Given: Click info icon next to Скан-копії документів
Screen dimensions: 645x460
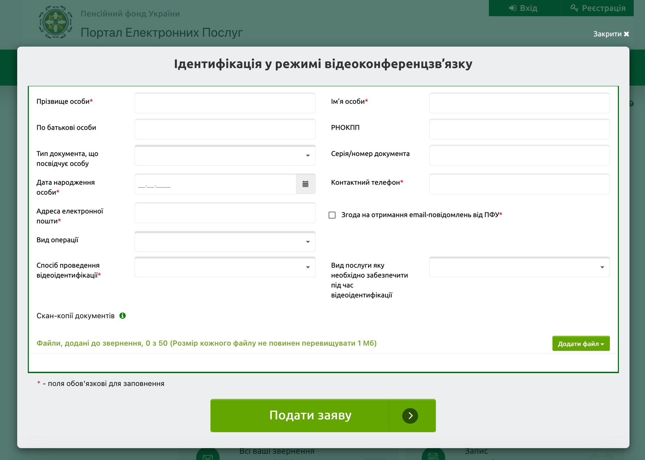Looking at the screenshot, I should 122,316.
